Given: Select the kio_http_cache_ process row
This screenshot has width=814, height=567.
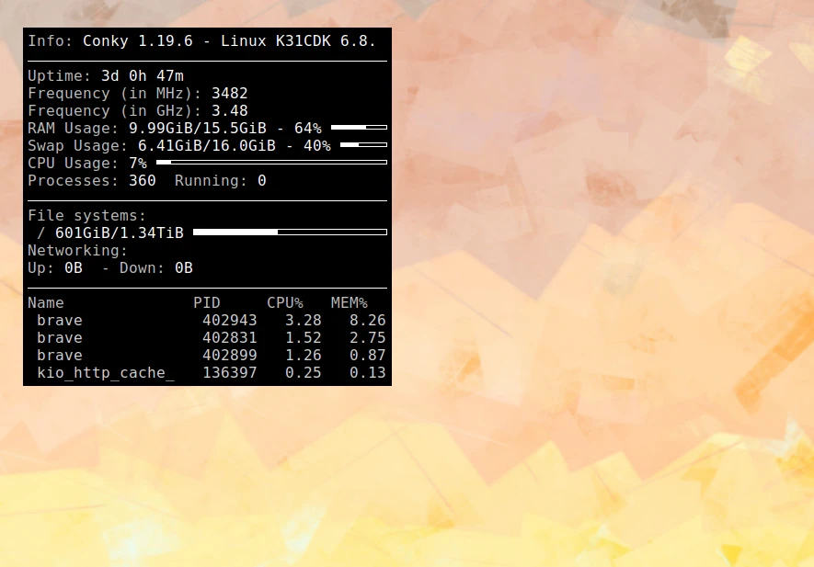Looking at the screenshot, I should [207, 373].
